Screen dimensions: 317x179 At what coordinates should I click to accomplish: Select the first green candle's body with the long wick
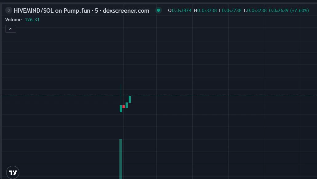[x=121, y=109]
